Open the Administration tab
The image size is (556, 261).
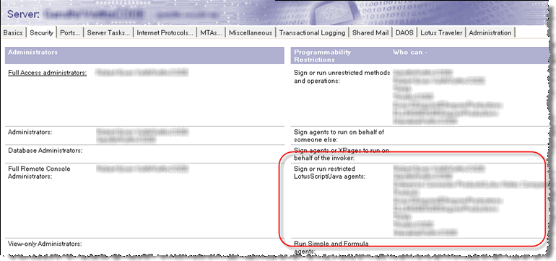pos(490,32)
